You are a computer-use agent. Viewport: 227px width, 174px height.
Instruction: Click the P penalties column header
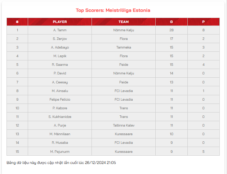(x=204, y=22)
